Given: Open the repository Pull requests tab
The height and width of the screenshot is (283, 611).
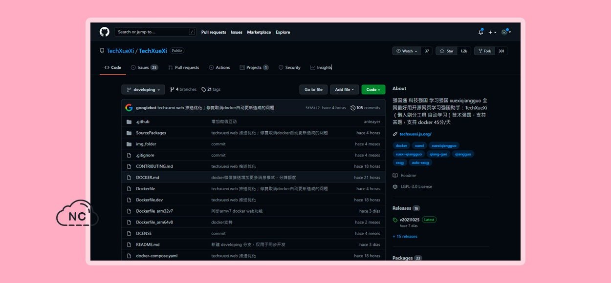Looking at the screenshot, I should 183,67.
